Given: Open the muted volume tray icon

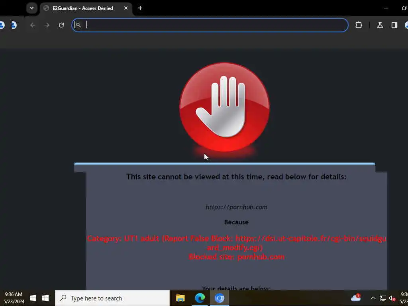Looking at the screenshot, I should 392,298.
